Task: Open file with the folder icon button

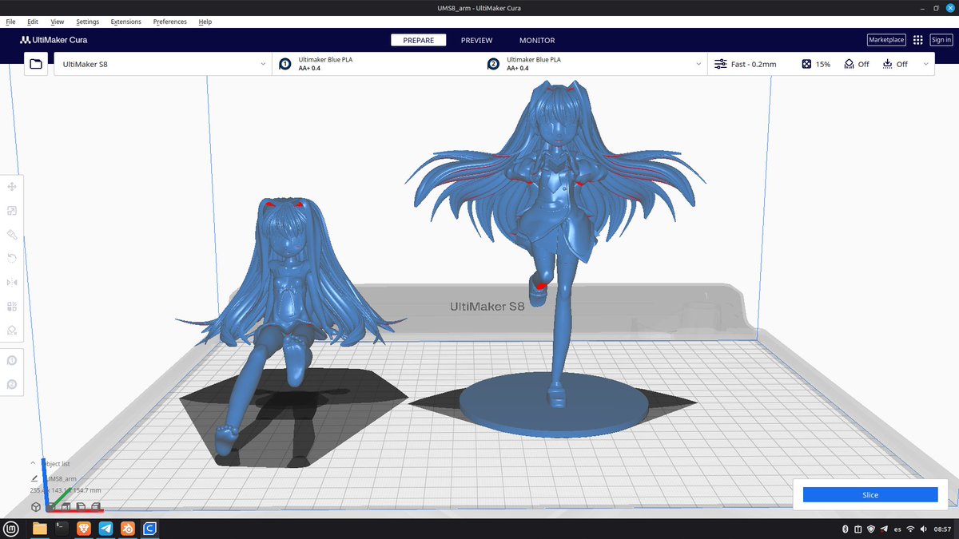Action: coord(36,64)
